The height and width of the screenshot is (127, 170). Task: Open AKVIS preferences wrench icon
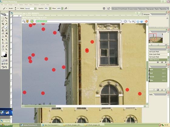pos(129,21)
